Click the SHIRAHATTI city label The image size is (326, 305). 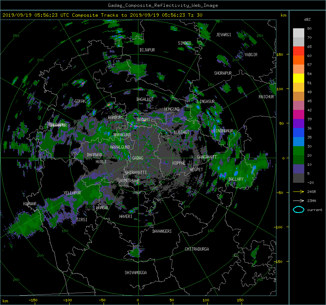pos(136,173)
